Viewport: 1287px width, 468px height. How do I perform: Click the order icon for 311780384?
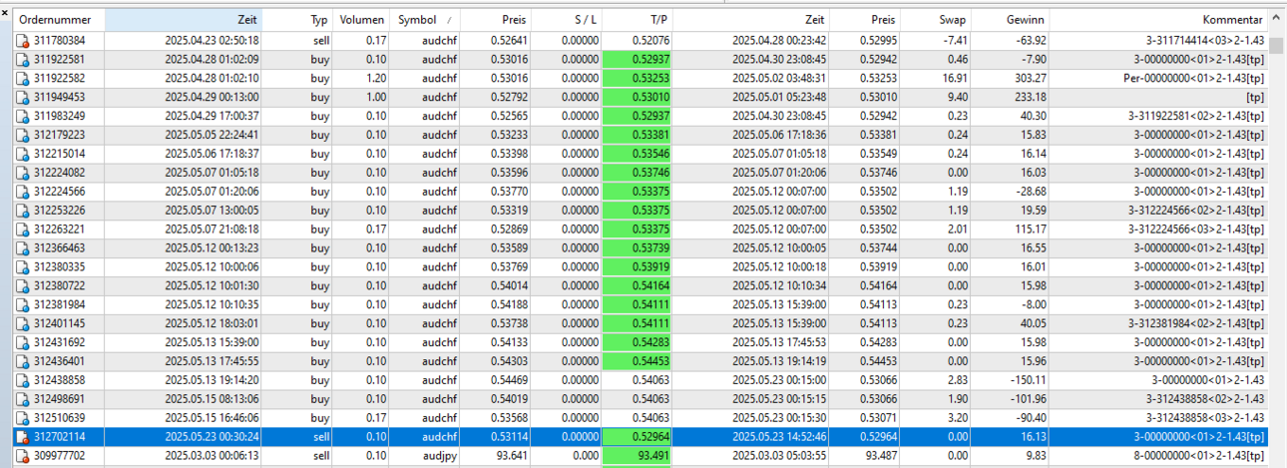click(23, 41)
